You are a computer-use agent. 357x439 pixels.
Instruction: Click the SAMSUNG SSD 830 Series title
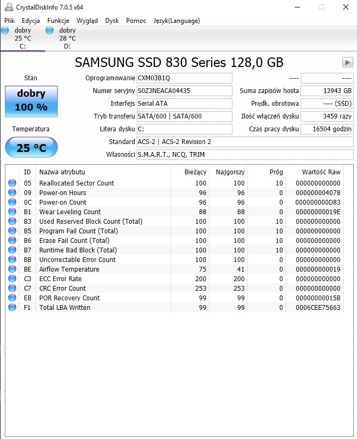(x=179, y=62)
